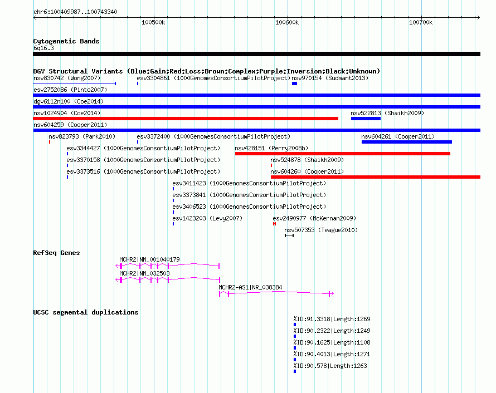Click the chr6:100409987..100743340 coordinate label
496x393 pixels.
[75, 12]
